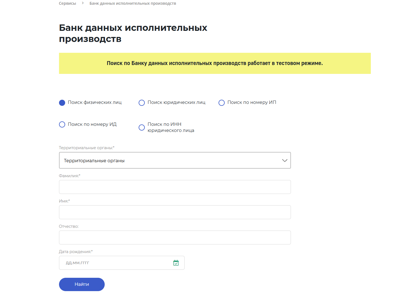397x300 pixels.
Task: Pick 'Поиск по ИНН юридического лица'
Action: coord(142,127)
